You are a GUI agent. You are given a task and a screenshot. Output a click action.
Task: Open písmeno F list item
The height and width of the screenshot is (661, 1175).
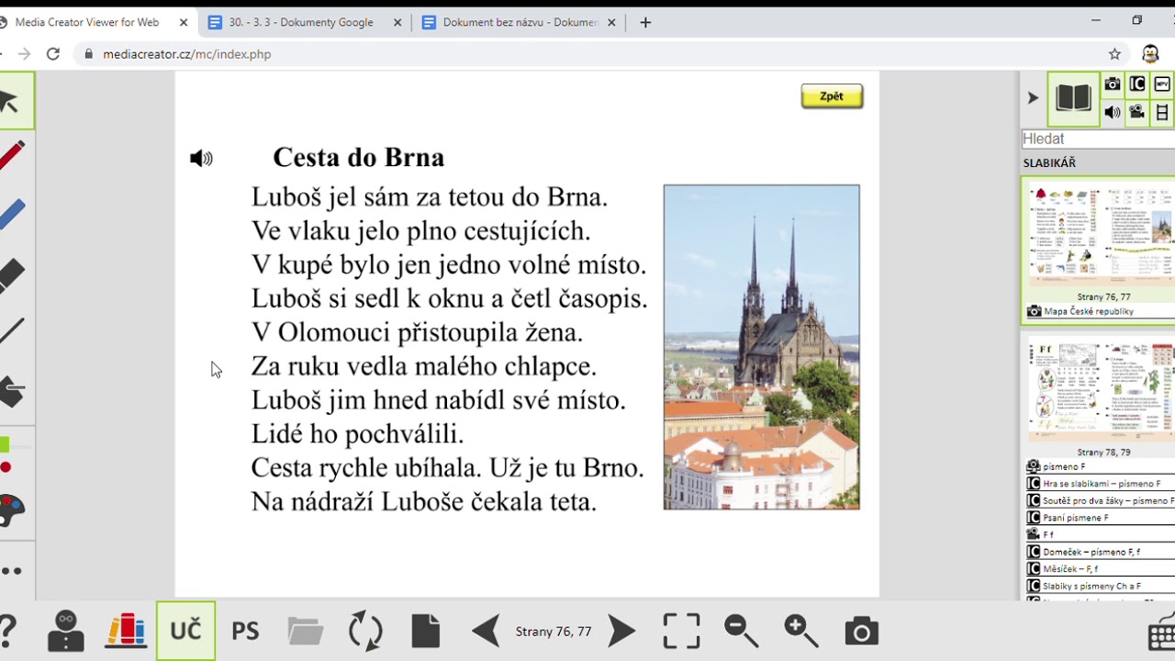point(1100,466)
